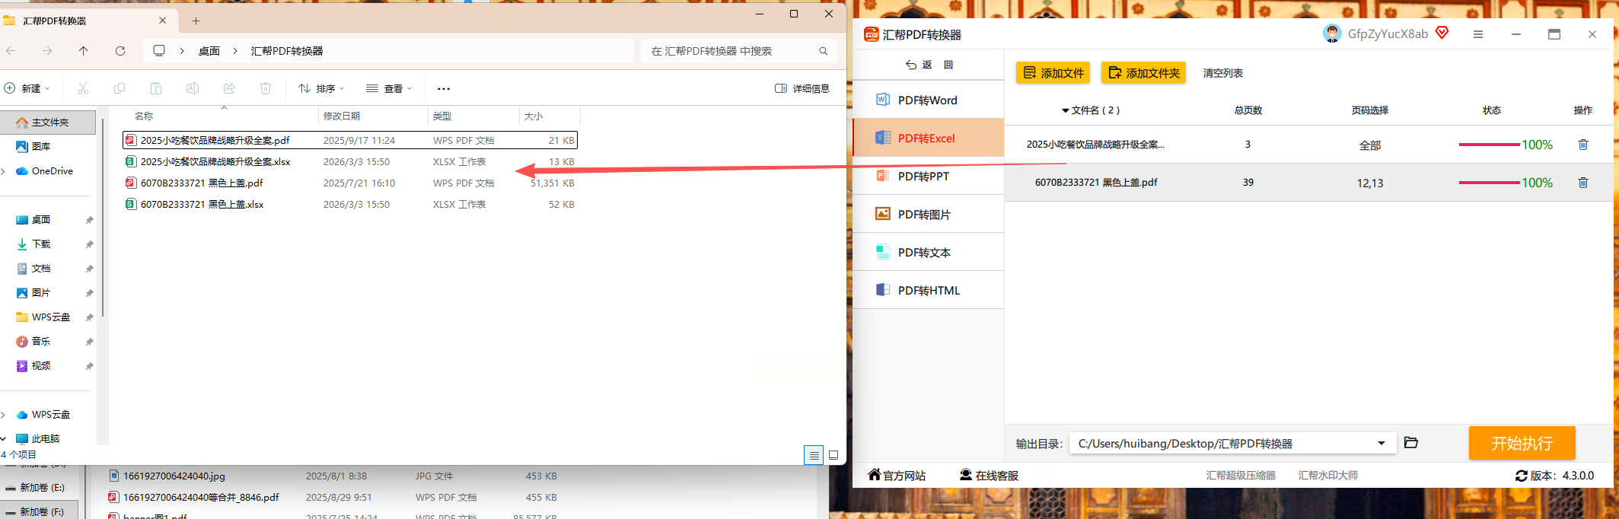Switch Explorer to large thumbnails view toggle
Screen dimensions: 1619x519
click(833, 455)
